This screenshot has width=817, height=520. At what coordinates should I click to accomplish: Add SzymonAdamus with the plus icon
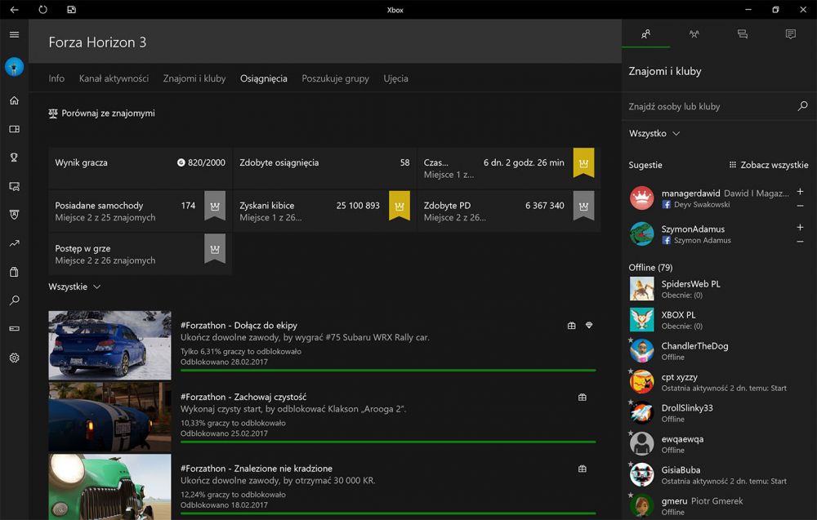point(800,228)
